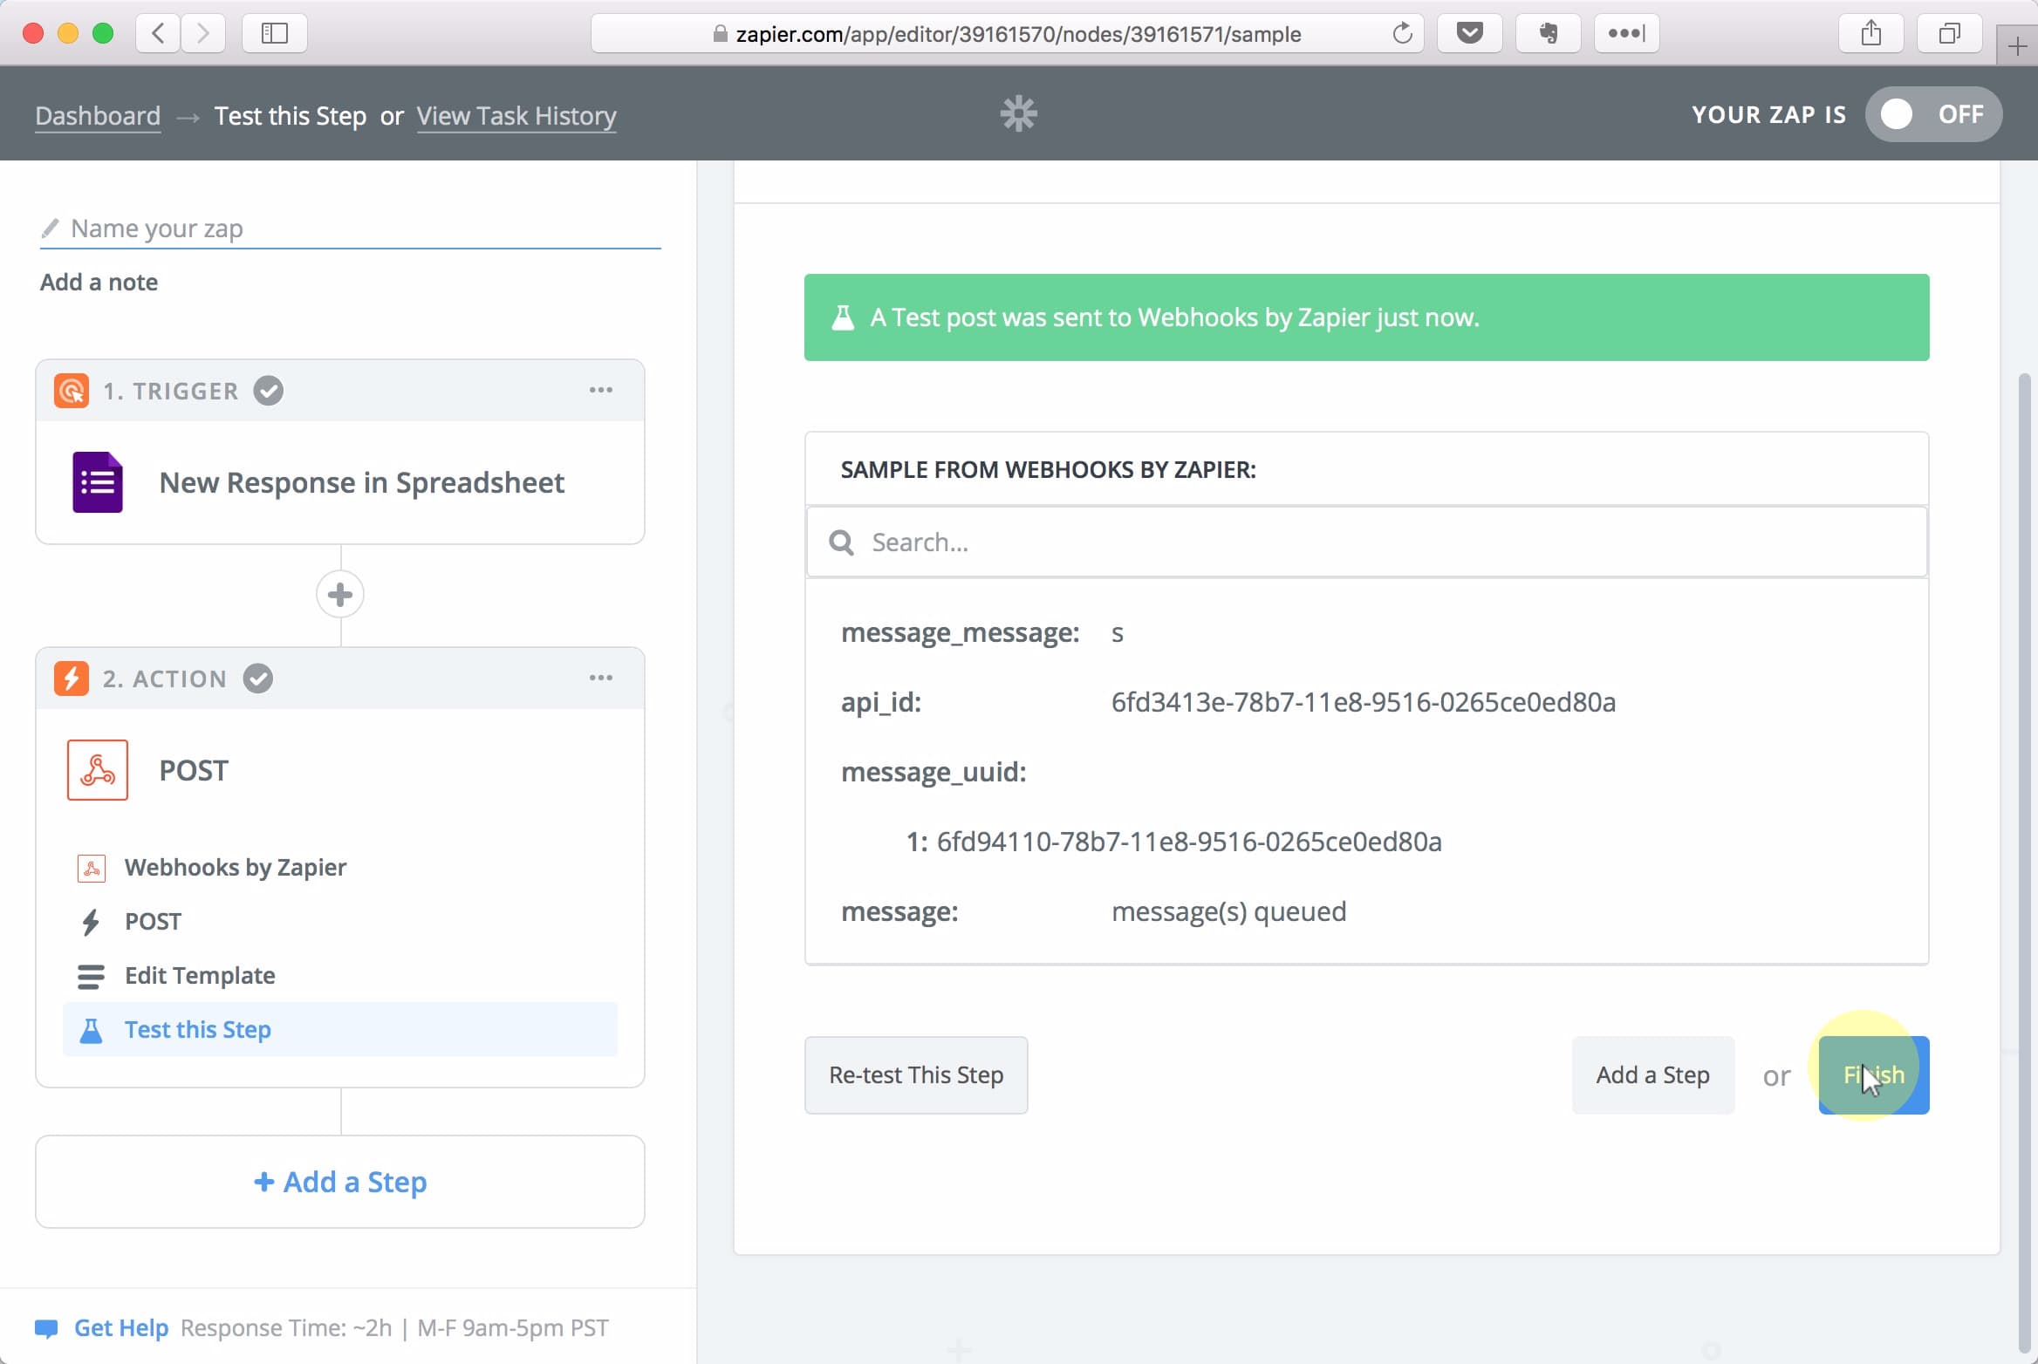Show the Safari sidebar

(x=274, y=33)
